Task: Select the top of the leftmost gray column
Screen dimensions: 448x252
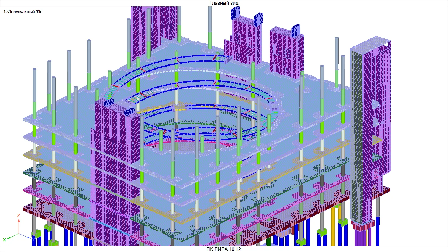Action: point(34,70)
